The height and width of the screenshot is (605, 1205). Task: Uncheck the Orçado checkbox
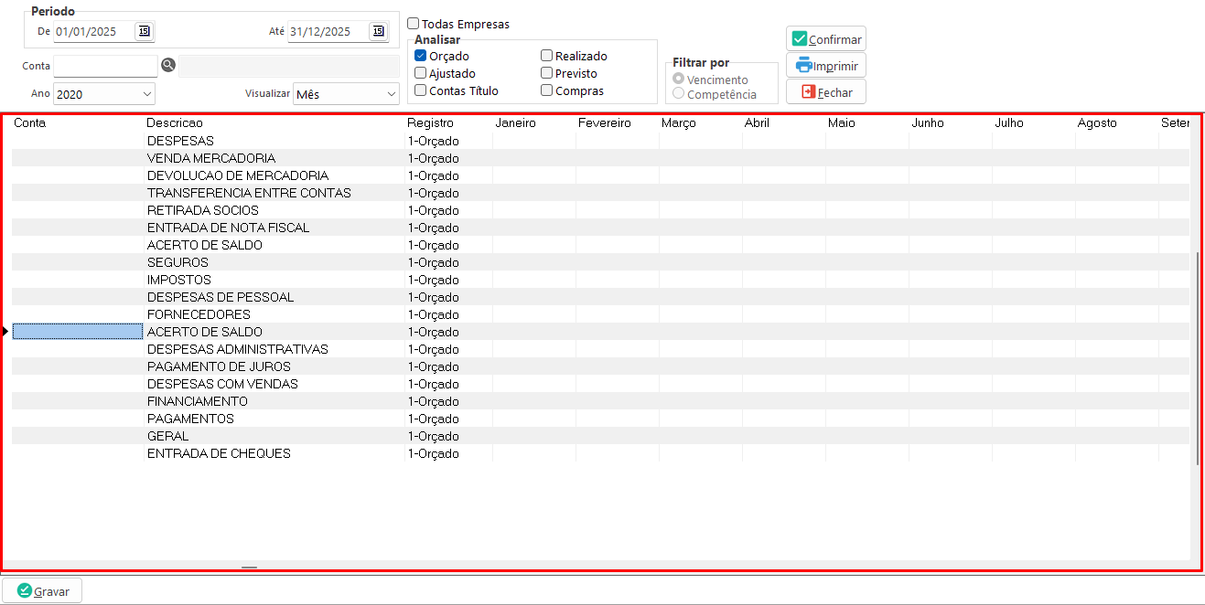[421, 56]
